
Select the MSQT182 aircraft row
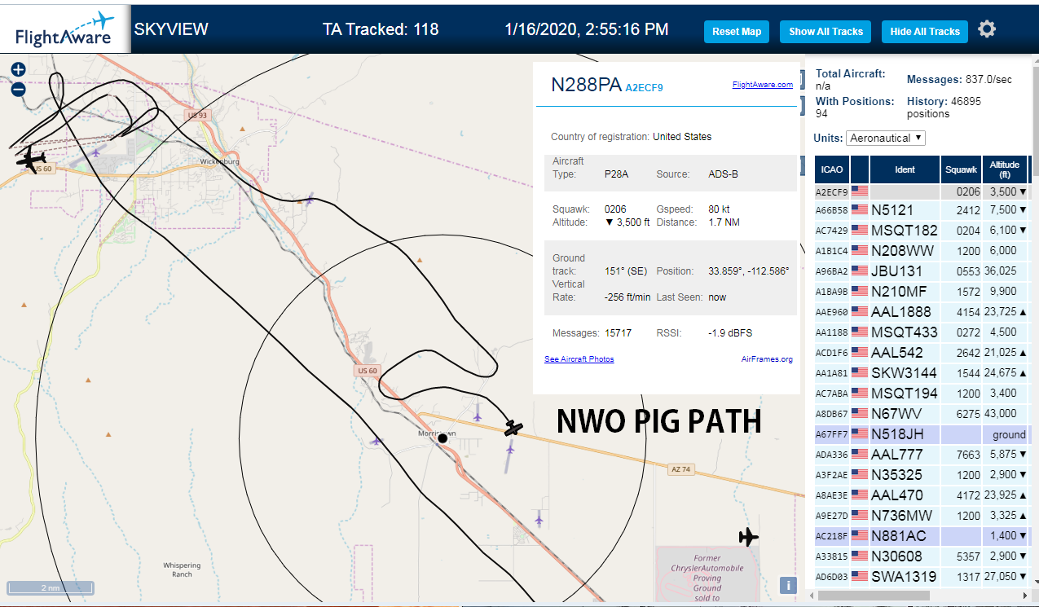click(921, 231)
